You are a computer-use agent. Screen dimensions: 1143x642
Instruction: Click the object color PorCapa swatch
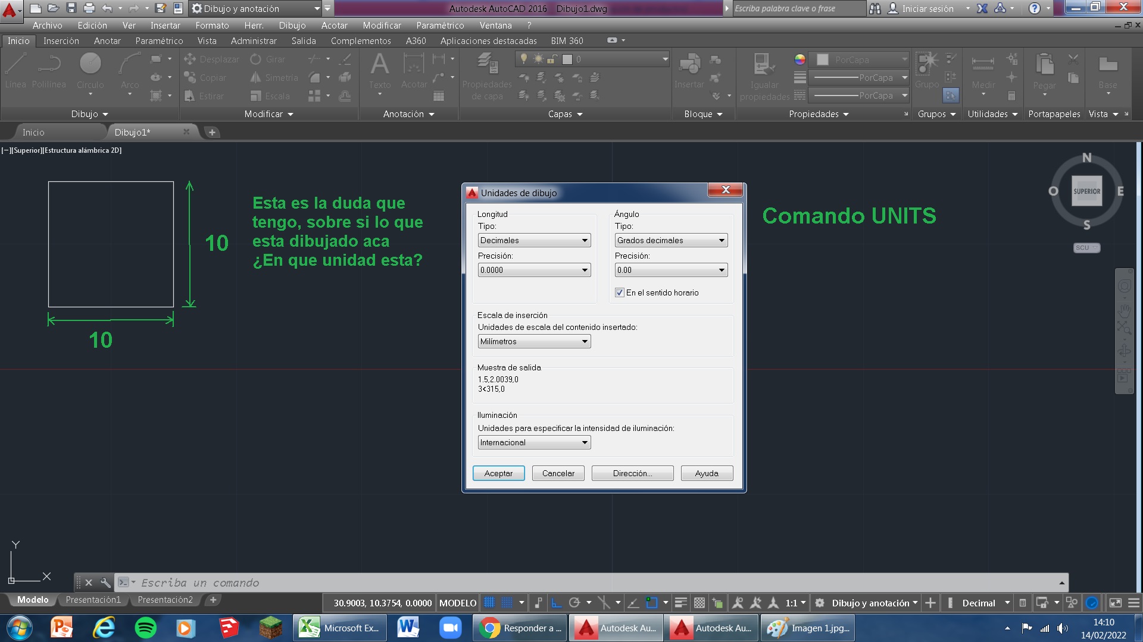pyautogui.click(x=822, y=59)
